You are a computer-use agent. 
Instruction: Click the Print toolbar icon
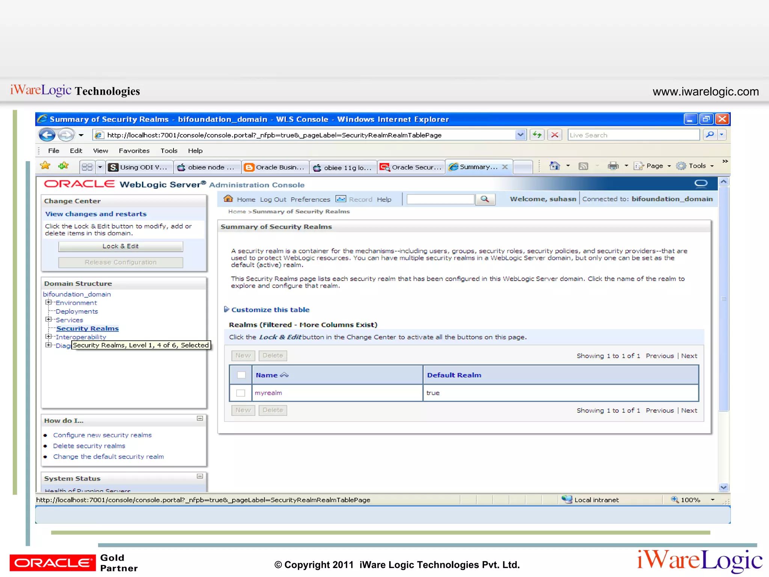pos(613,166)
